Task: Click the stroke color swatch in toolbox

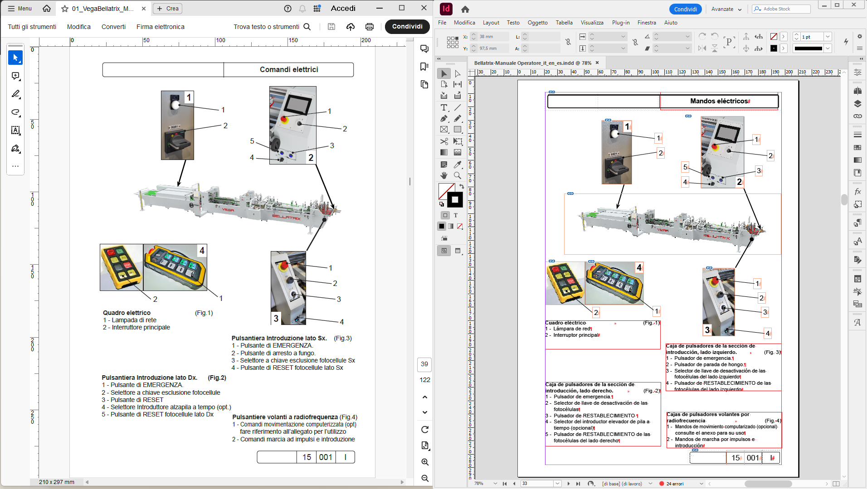Action: (x=455, y=199)
